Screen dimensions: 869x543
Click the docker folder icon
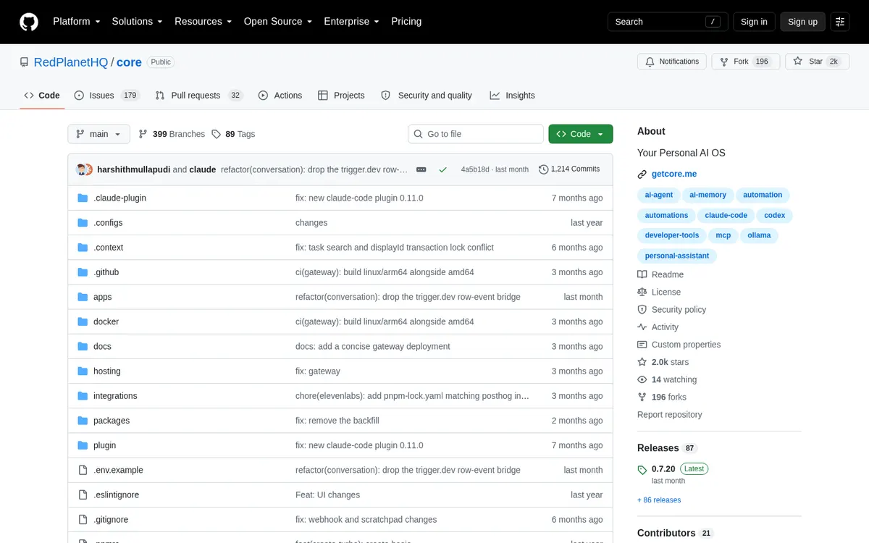83,321
